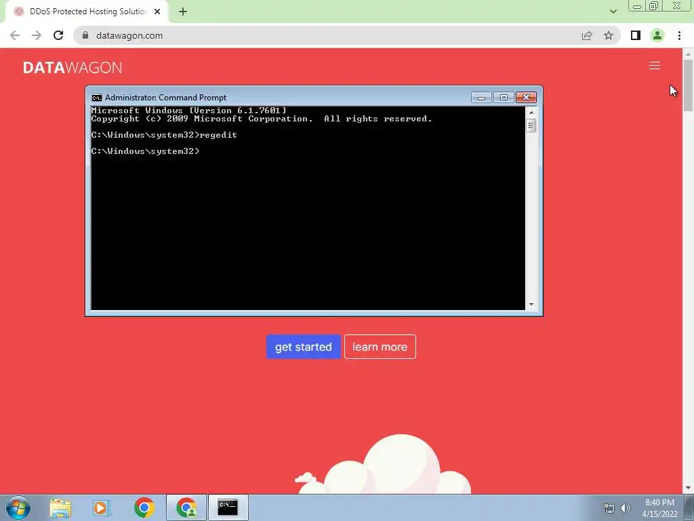Reload the datawagon.com page
The image size is (694, 521).
58,35
